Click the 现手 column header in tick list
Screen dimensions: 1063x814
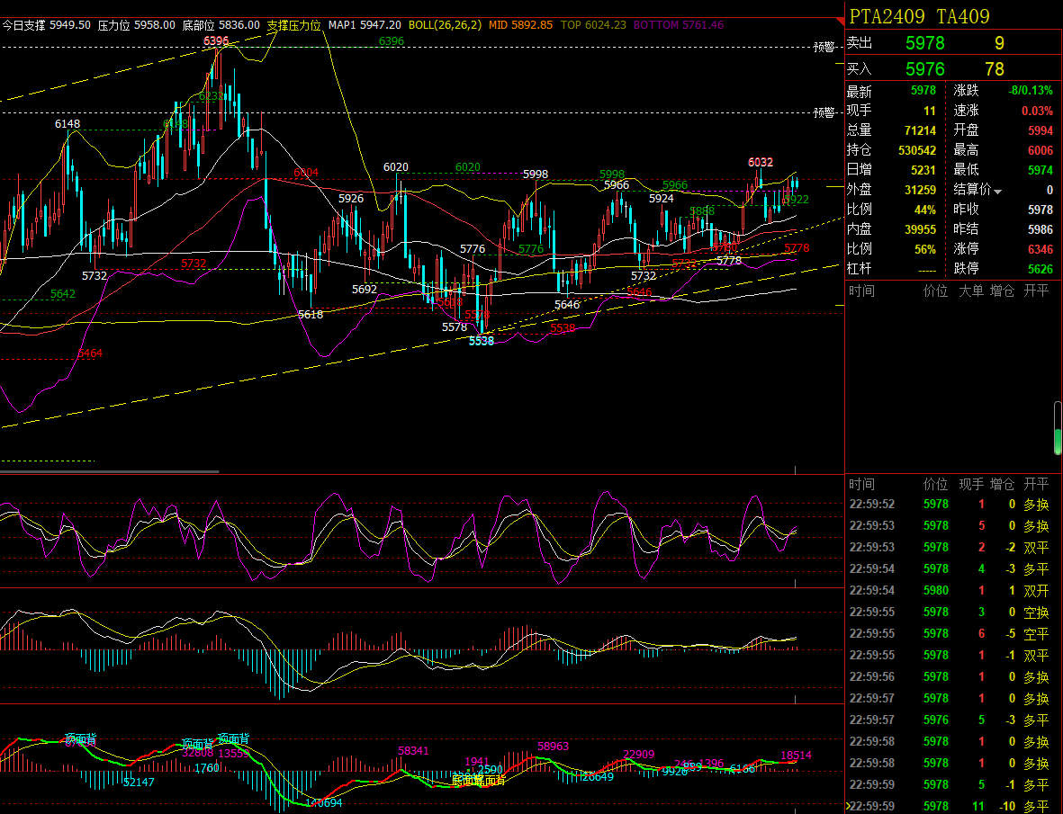tap(971, 484)
